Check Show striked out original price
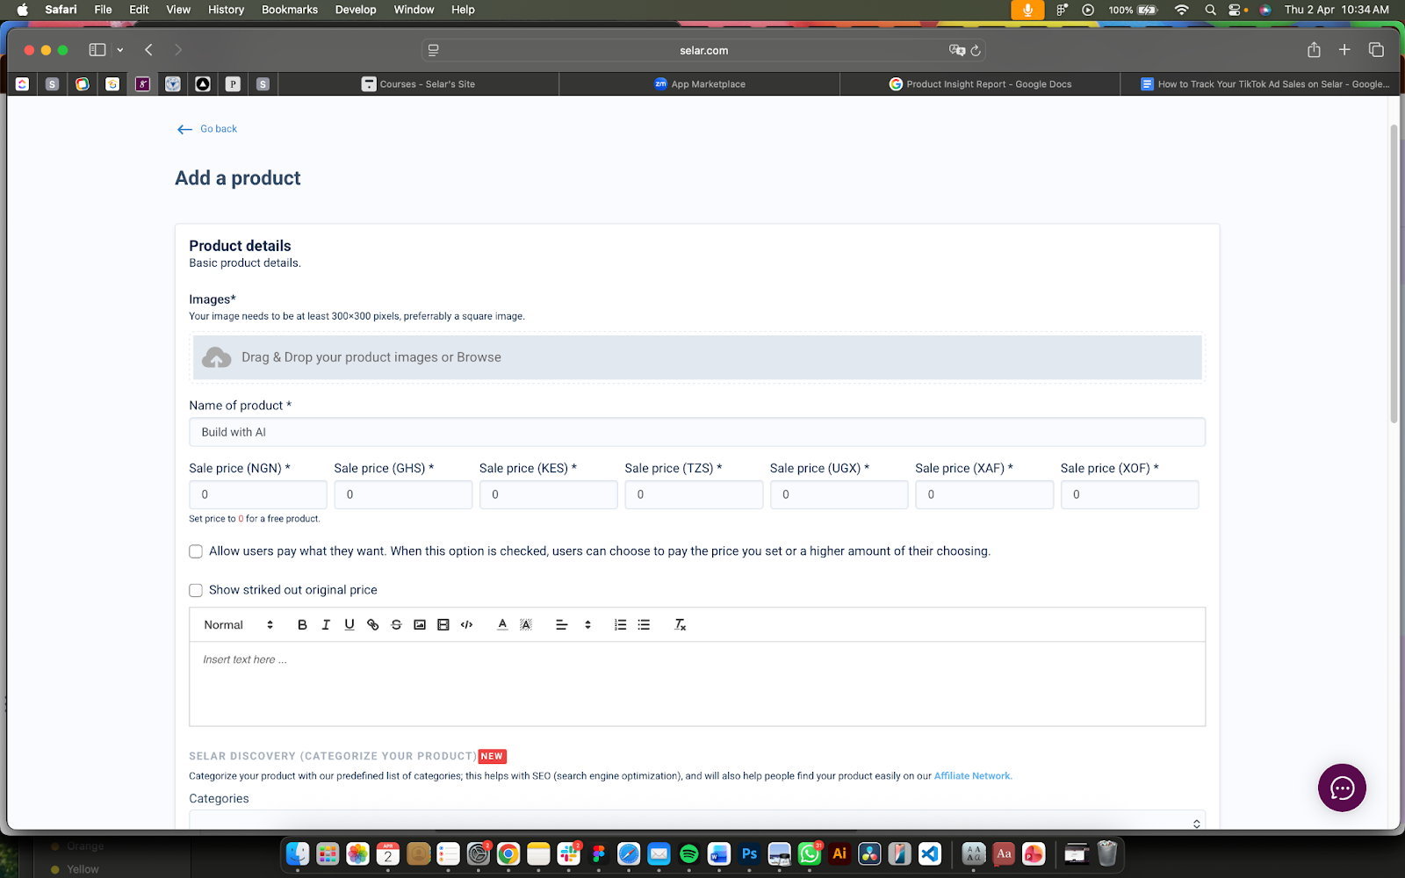The height and width of the screenshot is (878, 1405). click(x=196, y=591)
